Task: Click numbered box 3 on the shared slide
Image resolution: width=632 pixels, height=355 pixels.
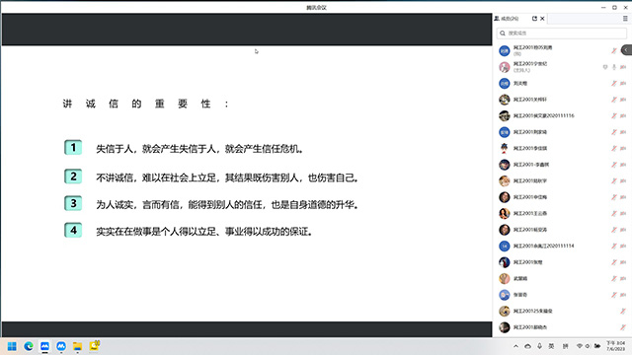Action: 73,203
